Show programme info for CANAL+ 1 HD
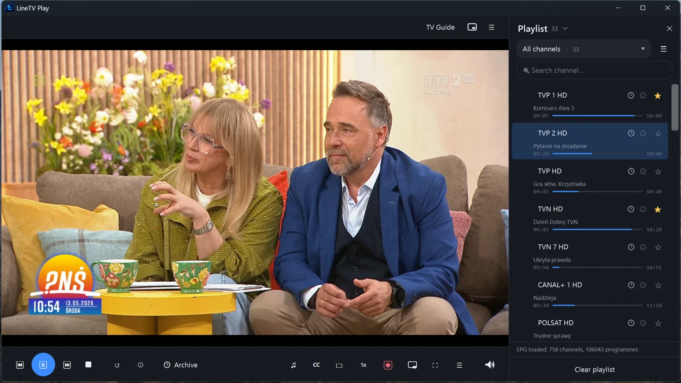 pyautogui.click(x=643, y=285)
